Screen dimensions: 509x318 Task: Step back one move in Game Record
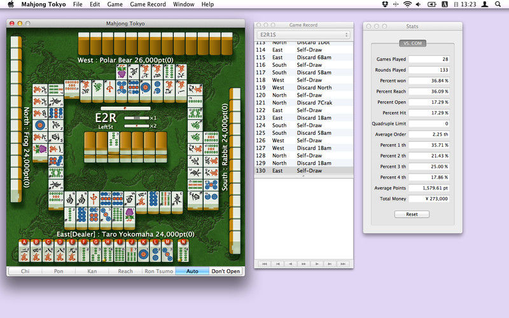tap(291, 264)
